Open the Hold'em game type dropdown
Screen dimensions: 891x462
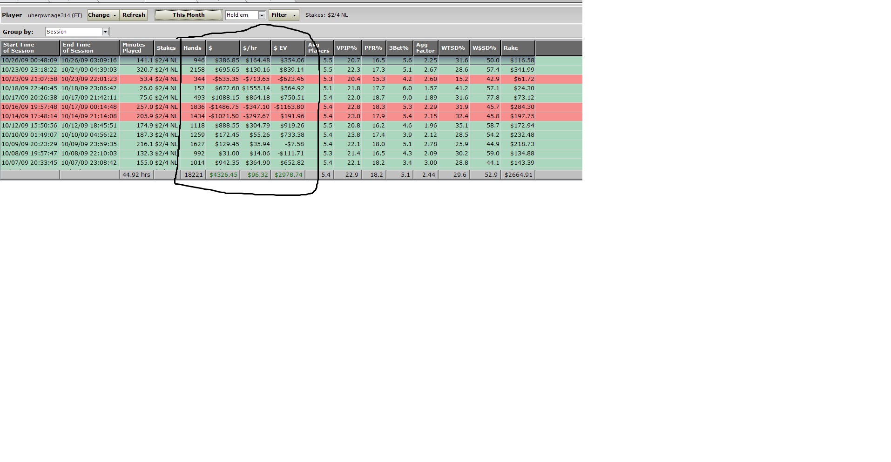(x=245, y=15)
